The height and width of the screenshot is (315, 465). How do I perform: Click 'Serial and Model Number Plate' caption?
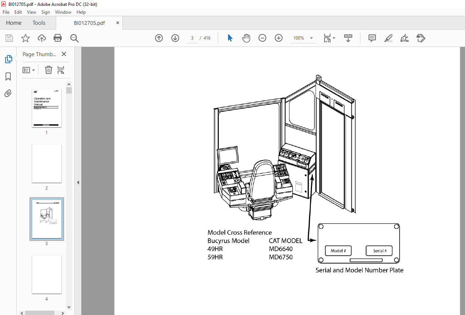click(x=359, y=270)
